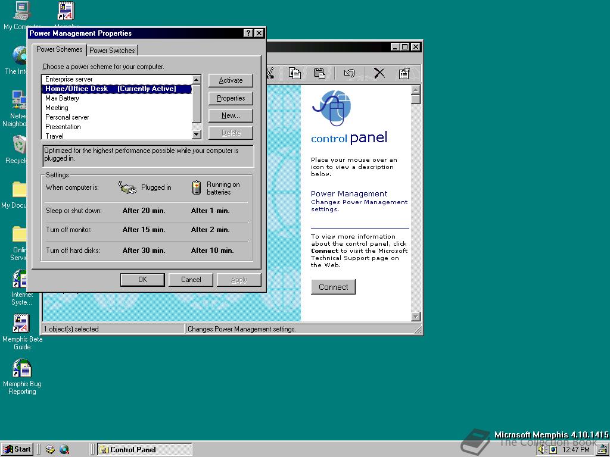This screenshot has height=457, width=610.
Task: Open the Memphis Beta Guide desktop icon
Action: point(22,332)
